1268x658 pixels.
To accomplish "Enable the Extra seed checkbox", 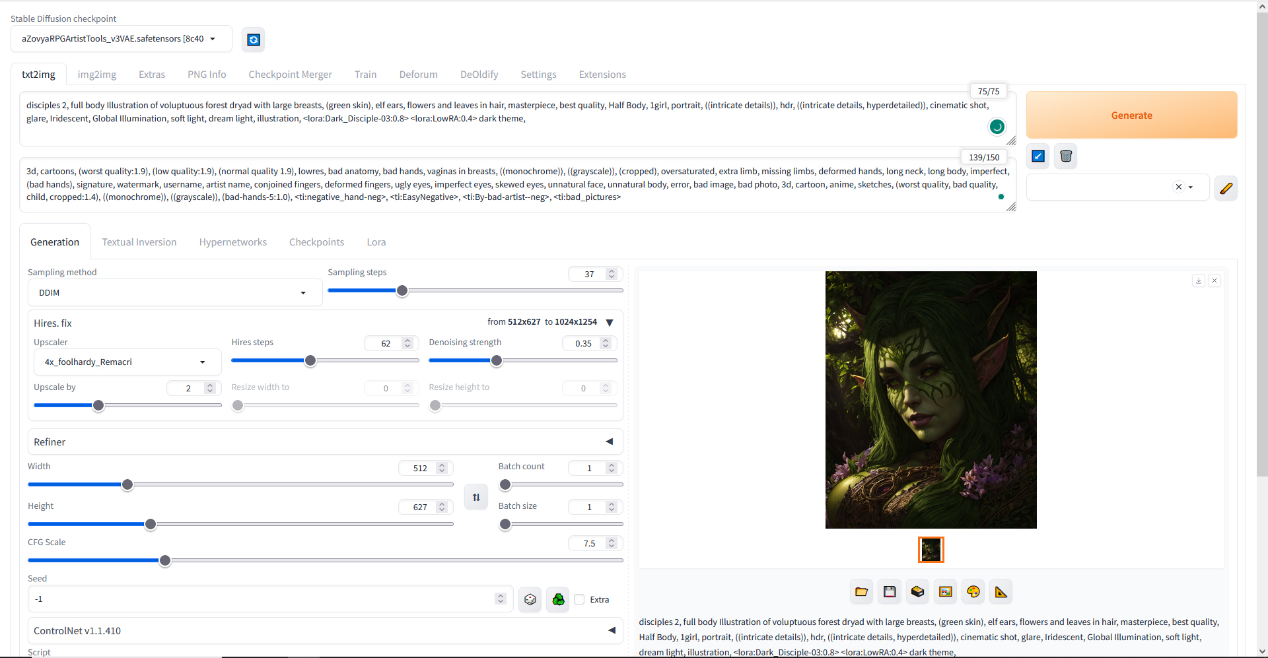I will pos(580,599).
